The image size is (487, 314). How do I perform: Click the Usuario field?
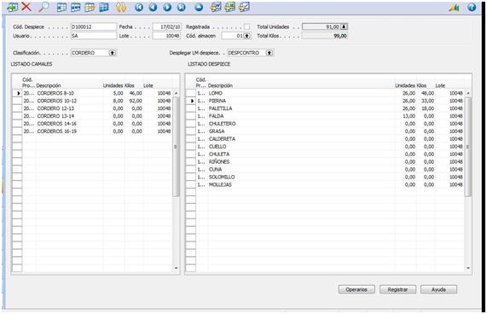coord(94,36)
